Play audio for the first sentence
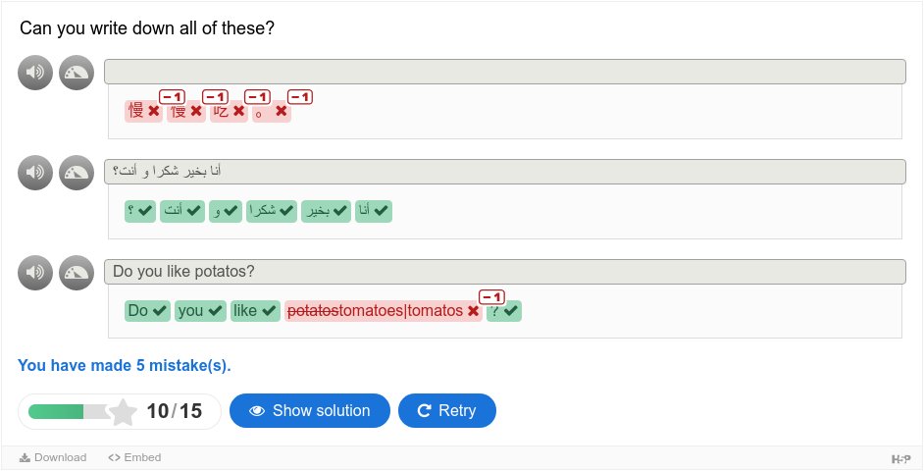 [x=35, y=73]
